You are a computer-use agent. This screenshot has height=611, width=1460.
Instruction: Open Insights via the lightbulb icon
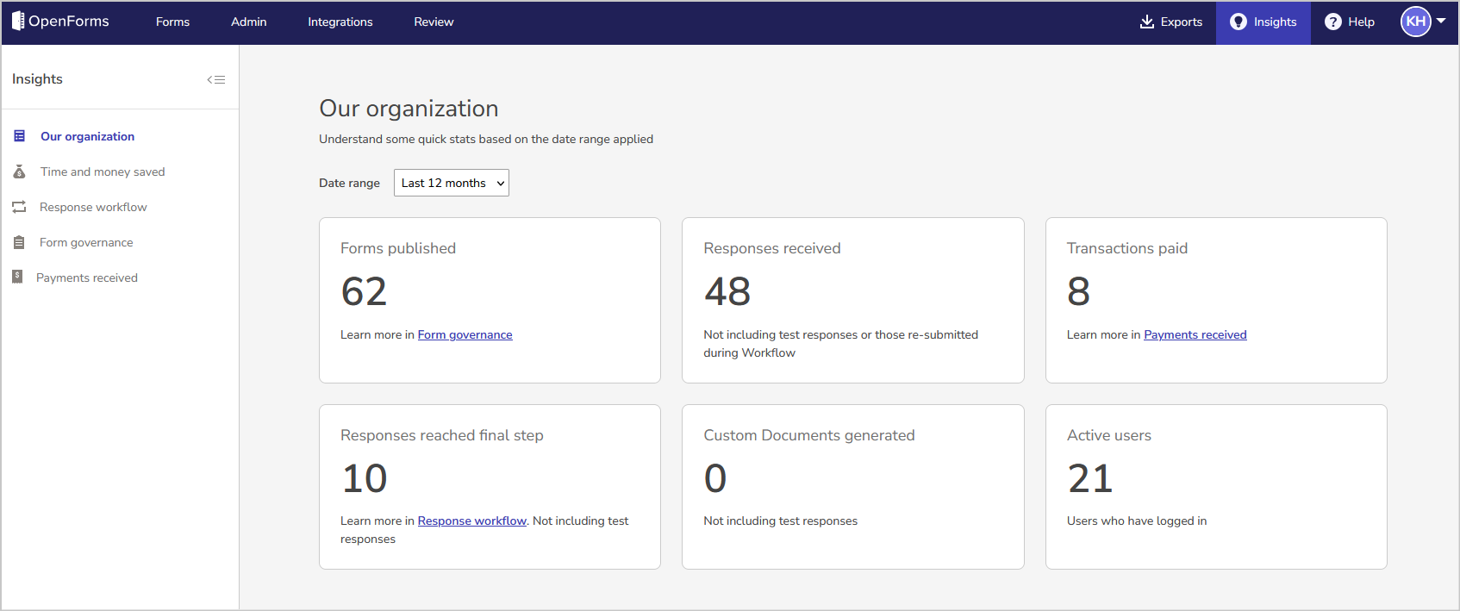coord(1238,22)
